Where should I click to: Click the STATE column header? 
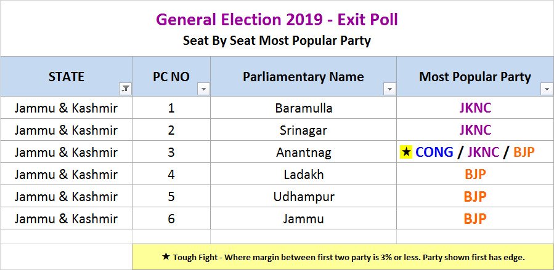pyautogui.click(x=66, y=77)
